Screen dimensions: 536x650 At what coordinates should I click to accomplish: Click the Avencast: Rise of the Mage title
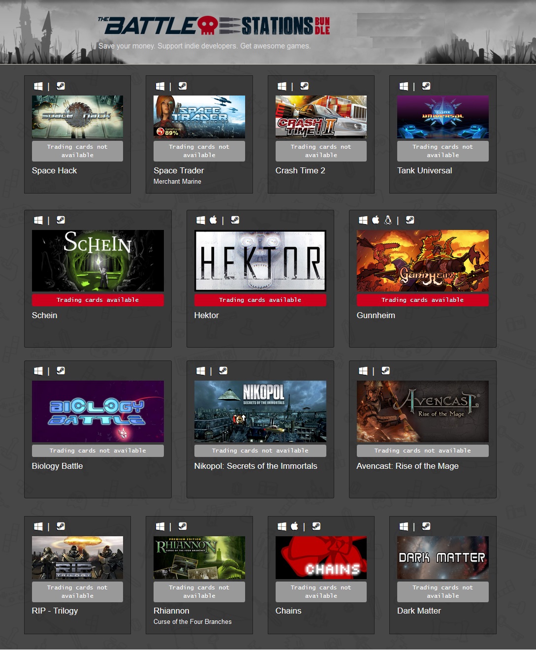click(x=408, y=466)
